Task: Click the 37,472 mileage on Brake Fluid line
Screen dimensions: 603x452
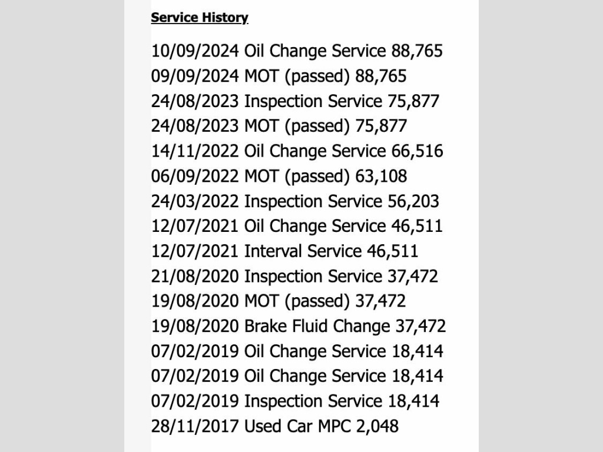Action: point(420,326)
